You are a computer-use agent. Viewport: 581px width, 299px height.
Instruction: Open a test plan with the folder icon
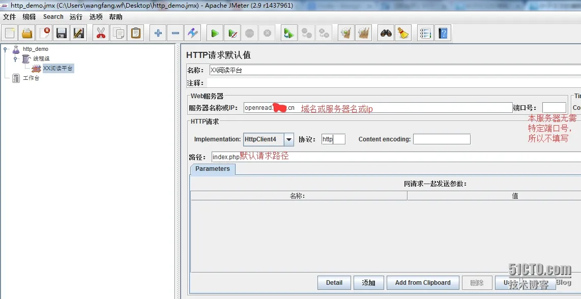(x=27, y=34)
